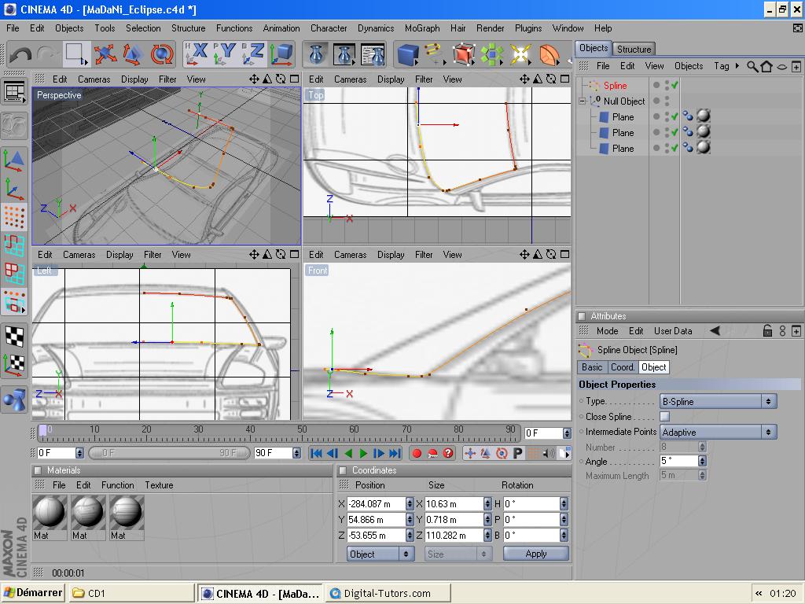This screenshot has width=805, height=604.
Task: Switch to the Polygons mode tool
Action: coord(14,273)
